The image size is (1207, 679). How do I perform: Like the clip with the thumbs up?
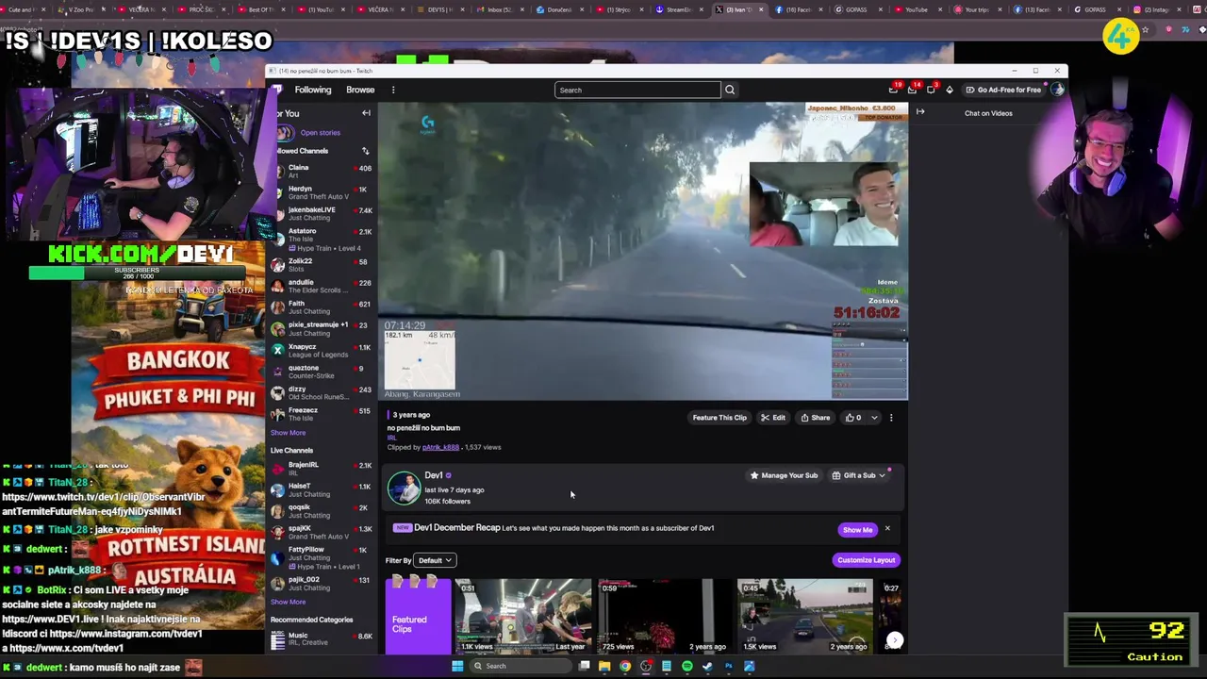tap(852, 418)
